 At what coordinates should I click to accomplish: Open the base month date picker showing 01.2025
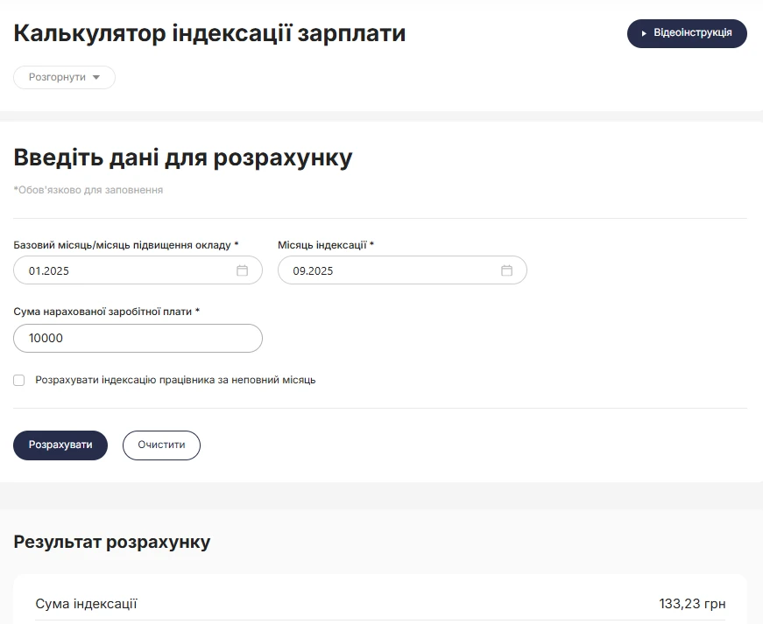(x=123, y=270)
